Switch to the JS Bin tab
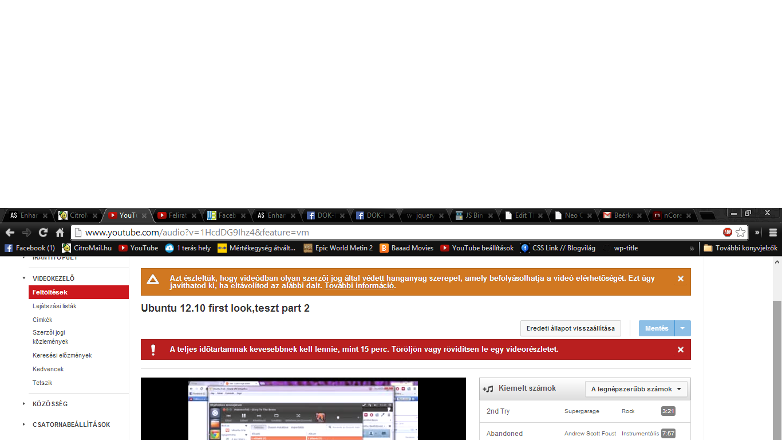 click(x=474, y=215)
